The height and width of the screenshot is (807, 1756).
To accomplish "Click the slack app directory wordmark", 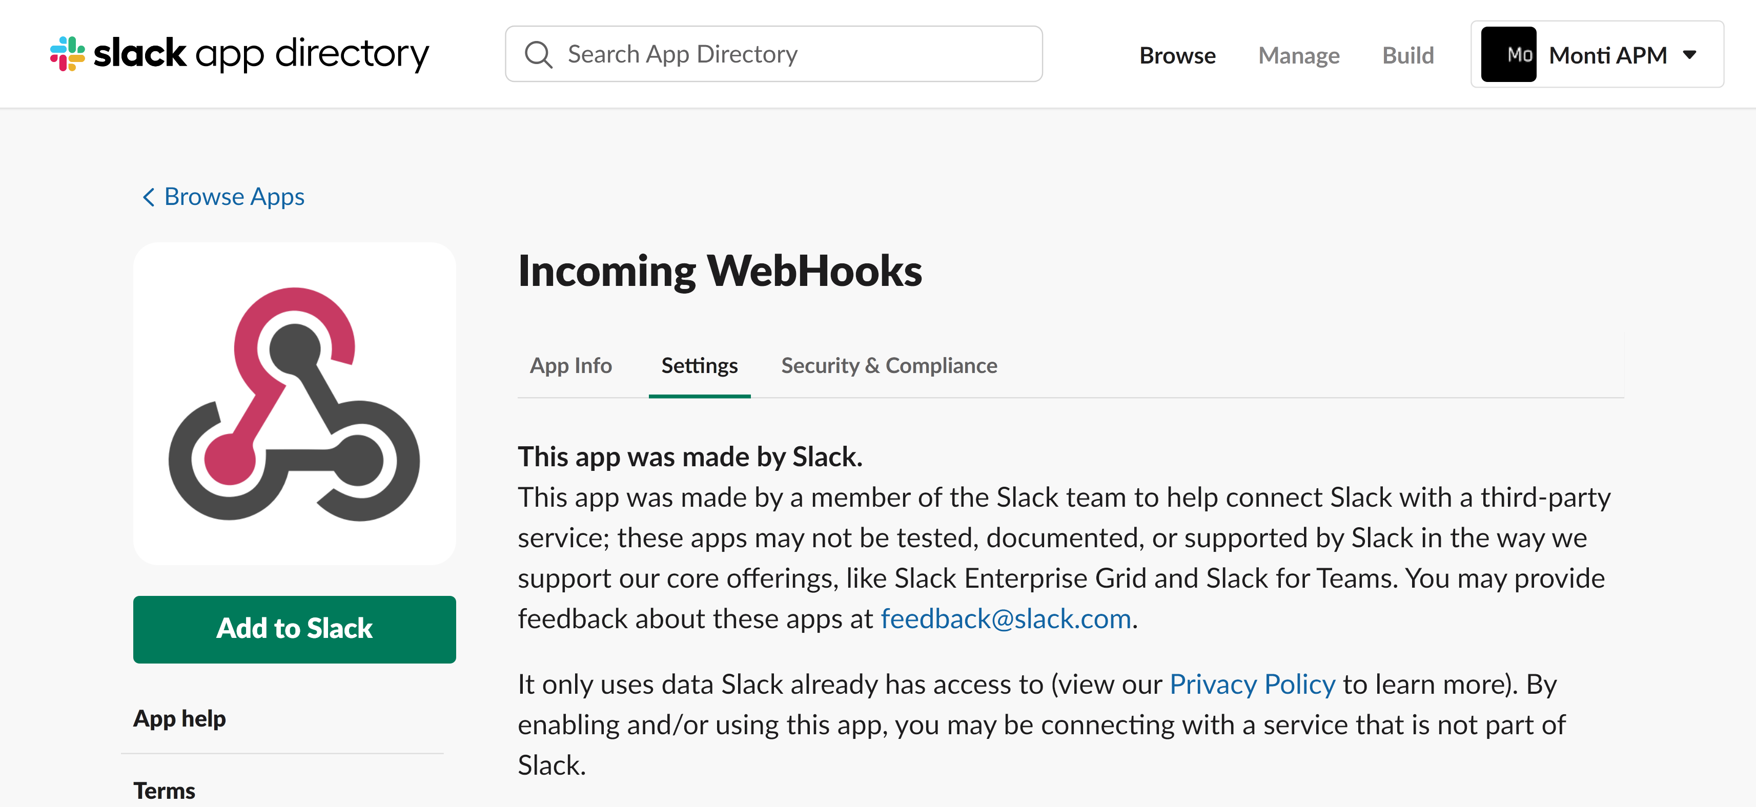I will pos(262,54).
